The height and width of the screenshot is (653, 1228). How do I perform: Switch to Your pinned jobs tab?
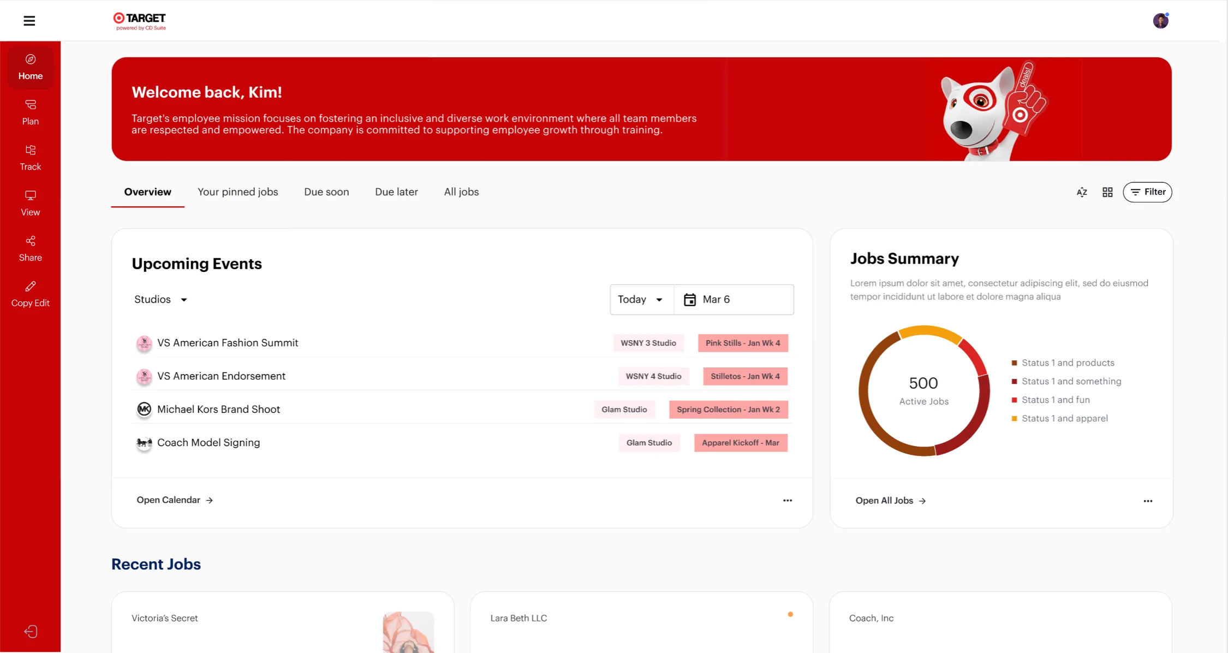(238, 192)
